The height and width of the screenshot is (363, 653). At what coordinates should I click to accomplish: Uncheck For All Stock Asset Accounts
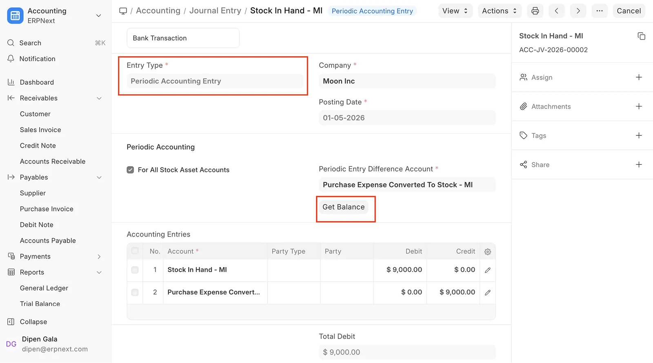click(130, 170)
